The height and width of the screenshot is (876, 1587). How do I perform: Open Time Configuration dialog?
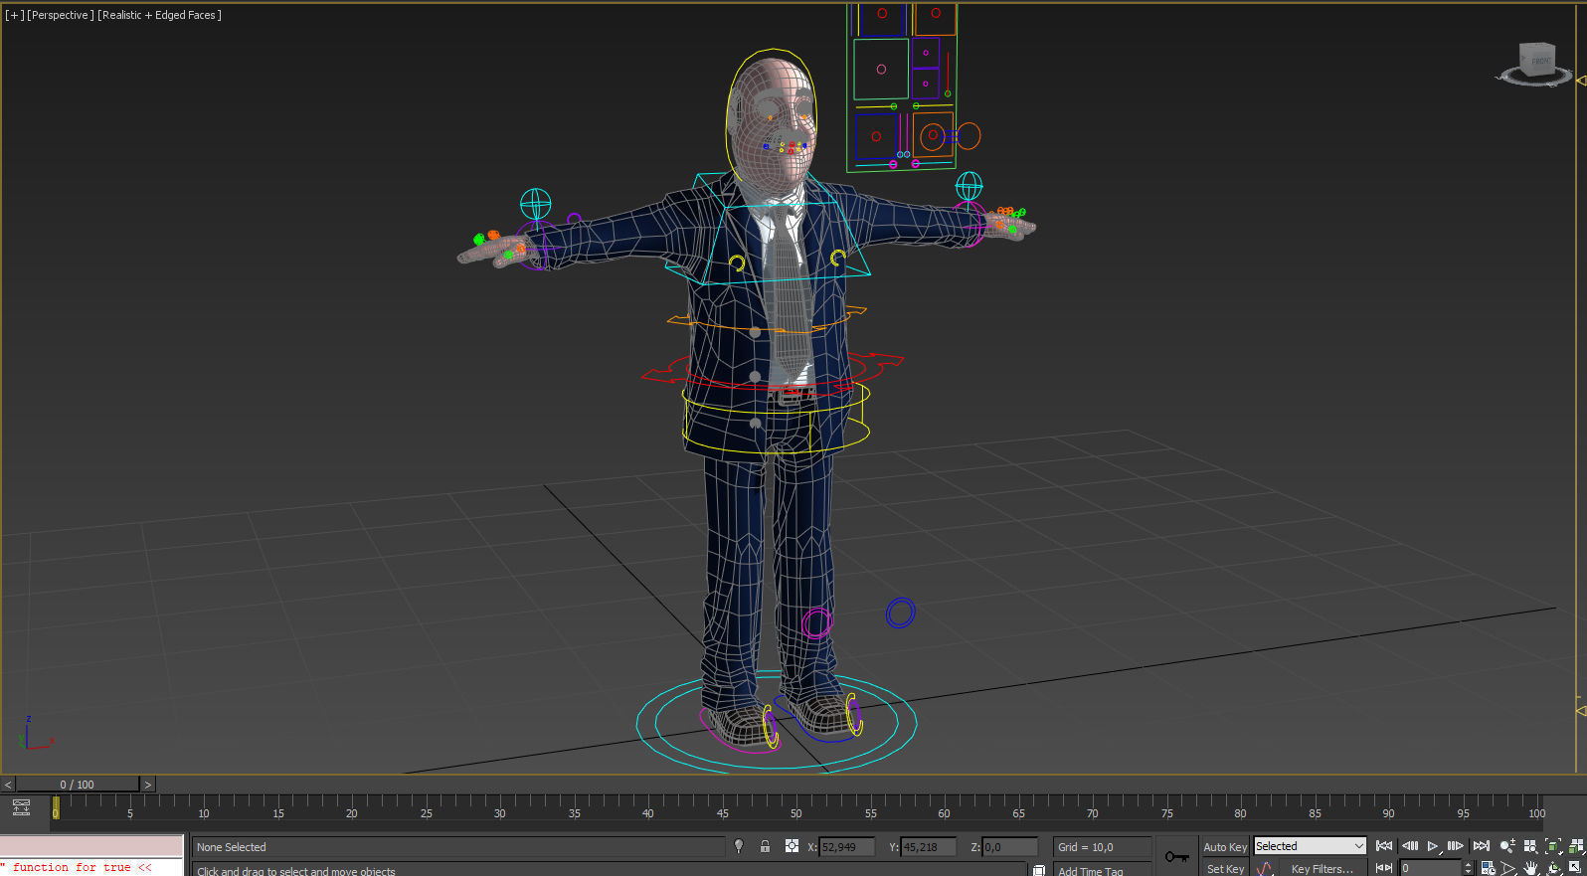[x=1488, y=868]
